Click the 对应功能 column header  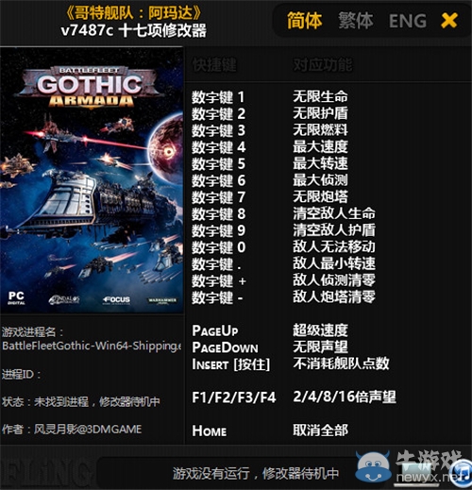(323, 65)
